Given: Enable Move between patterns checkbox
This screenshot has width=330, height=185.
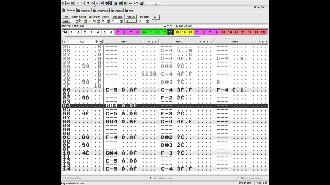Looking at the screenshot, I should 239,178.
